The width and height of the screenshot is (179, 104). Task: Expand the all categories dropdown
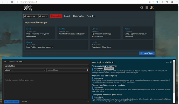click(x=30, y=16)
